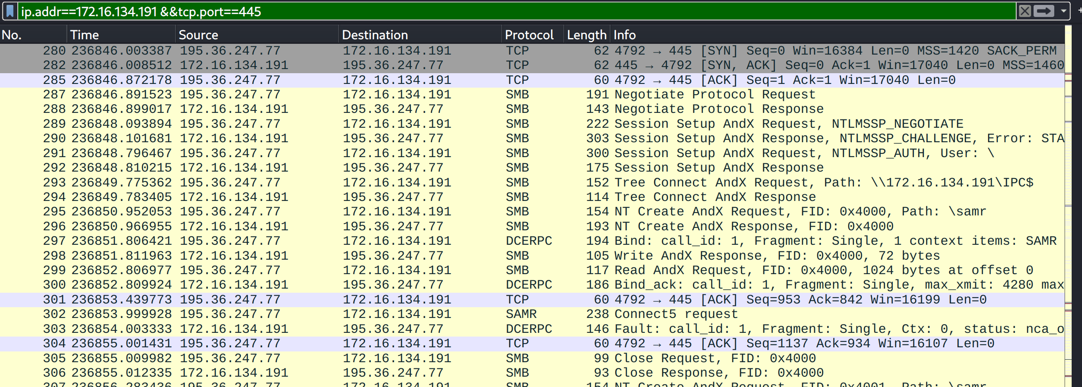Image resolution: width=1082 pixels, height=387 pixels.
Task: Open the filter history dropdown arrow
Action: tap(1063, 11)
